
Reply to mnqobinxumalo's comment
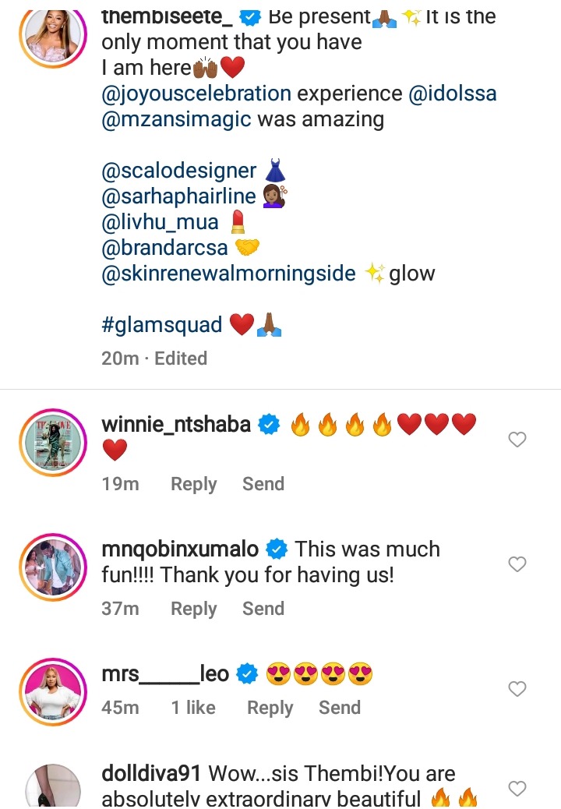[193, 609]
